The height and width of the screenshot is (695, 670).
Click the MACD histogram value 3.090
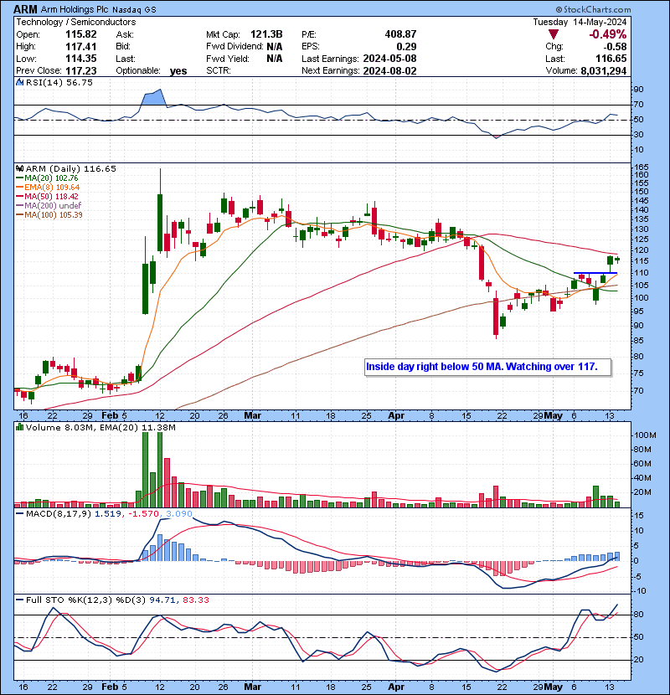179,514
